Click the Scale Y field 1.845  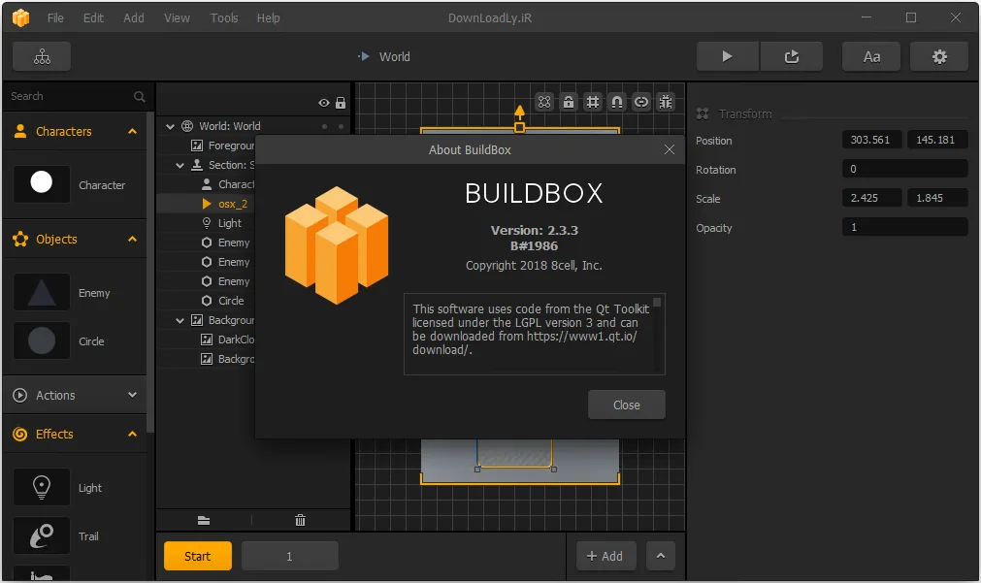pos(937,198)
